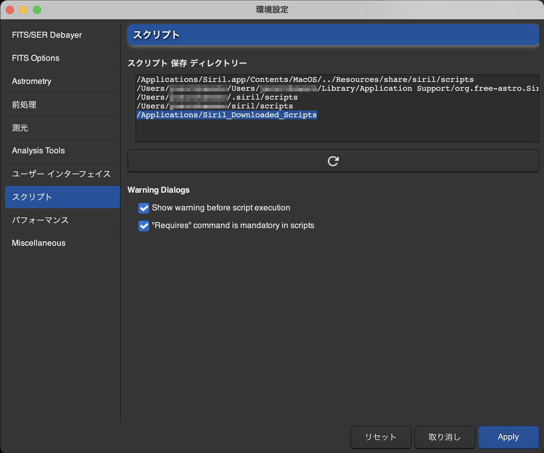Click the green zoom window button
Viewport: 544px width, 453px height.
(37, 10)
